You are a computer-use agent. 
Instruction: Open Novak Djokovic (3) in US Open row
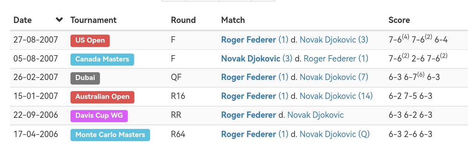(x=334, y=40)
